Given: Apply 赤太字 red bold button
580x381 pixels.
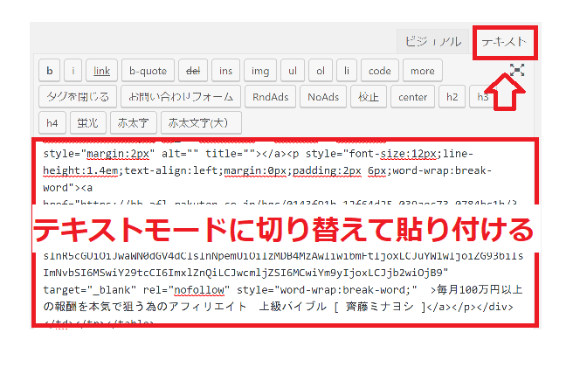Looking at the screenshot, I should (x=133, y=123).
